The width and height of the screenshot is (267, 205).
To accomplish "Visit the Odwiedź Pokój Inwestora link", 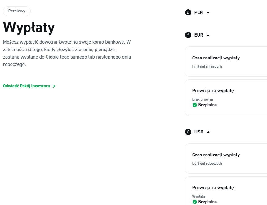I will [x=26, y=86].
